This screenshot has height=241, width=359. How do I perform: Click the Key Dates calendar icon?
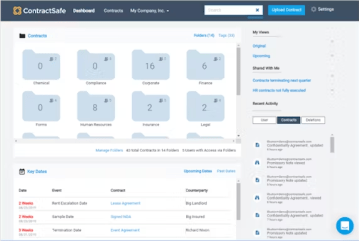(x=22, y=171)
